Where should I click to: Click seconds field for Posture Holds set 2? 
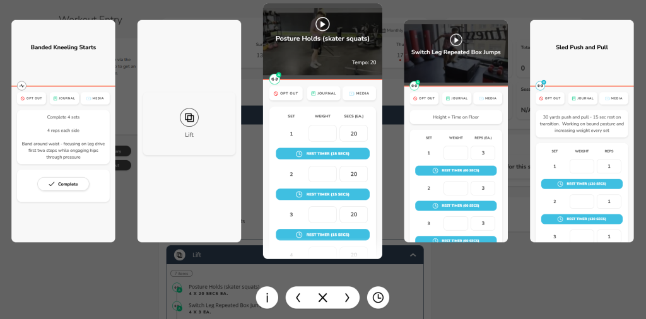coord(353,174)
